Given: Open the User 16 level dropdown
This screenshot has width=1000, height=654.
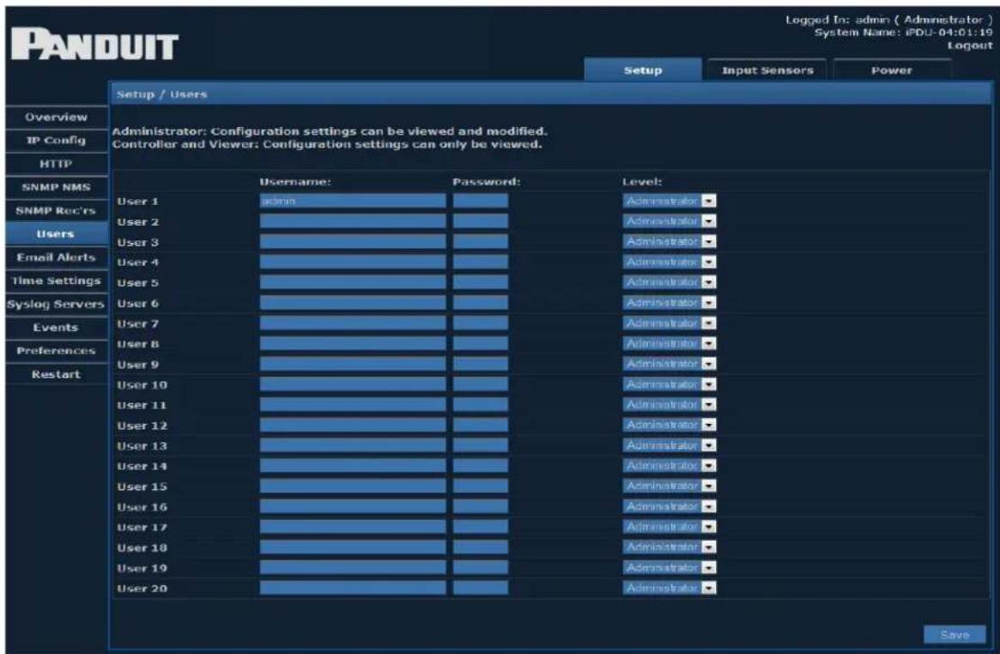Looking at the screenshot, I should 670,506.
